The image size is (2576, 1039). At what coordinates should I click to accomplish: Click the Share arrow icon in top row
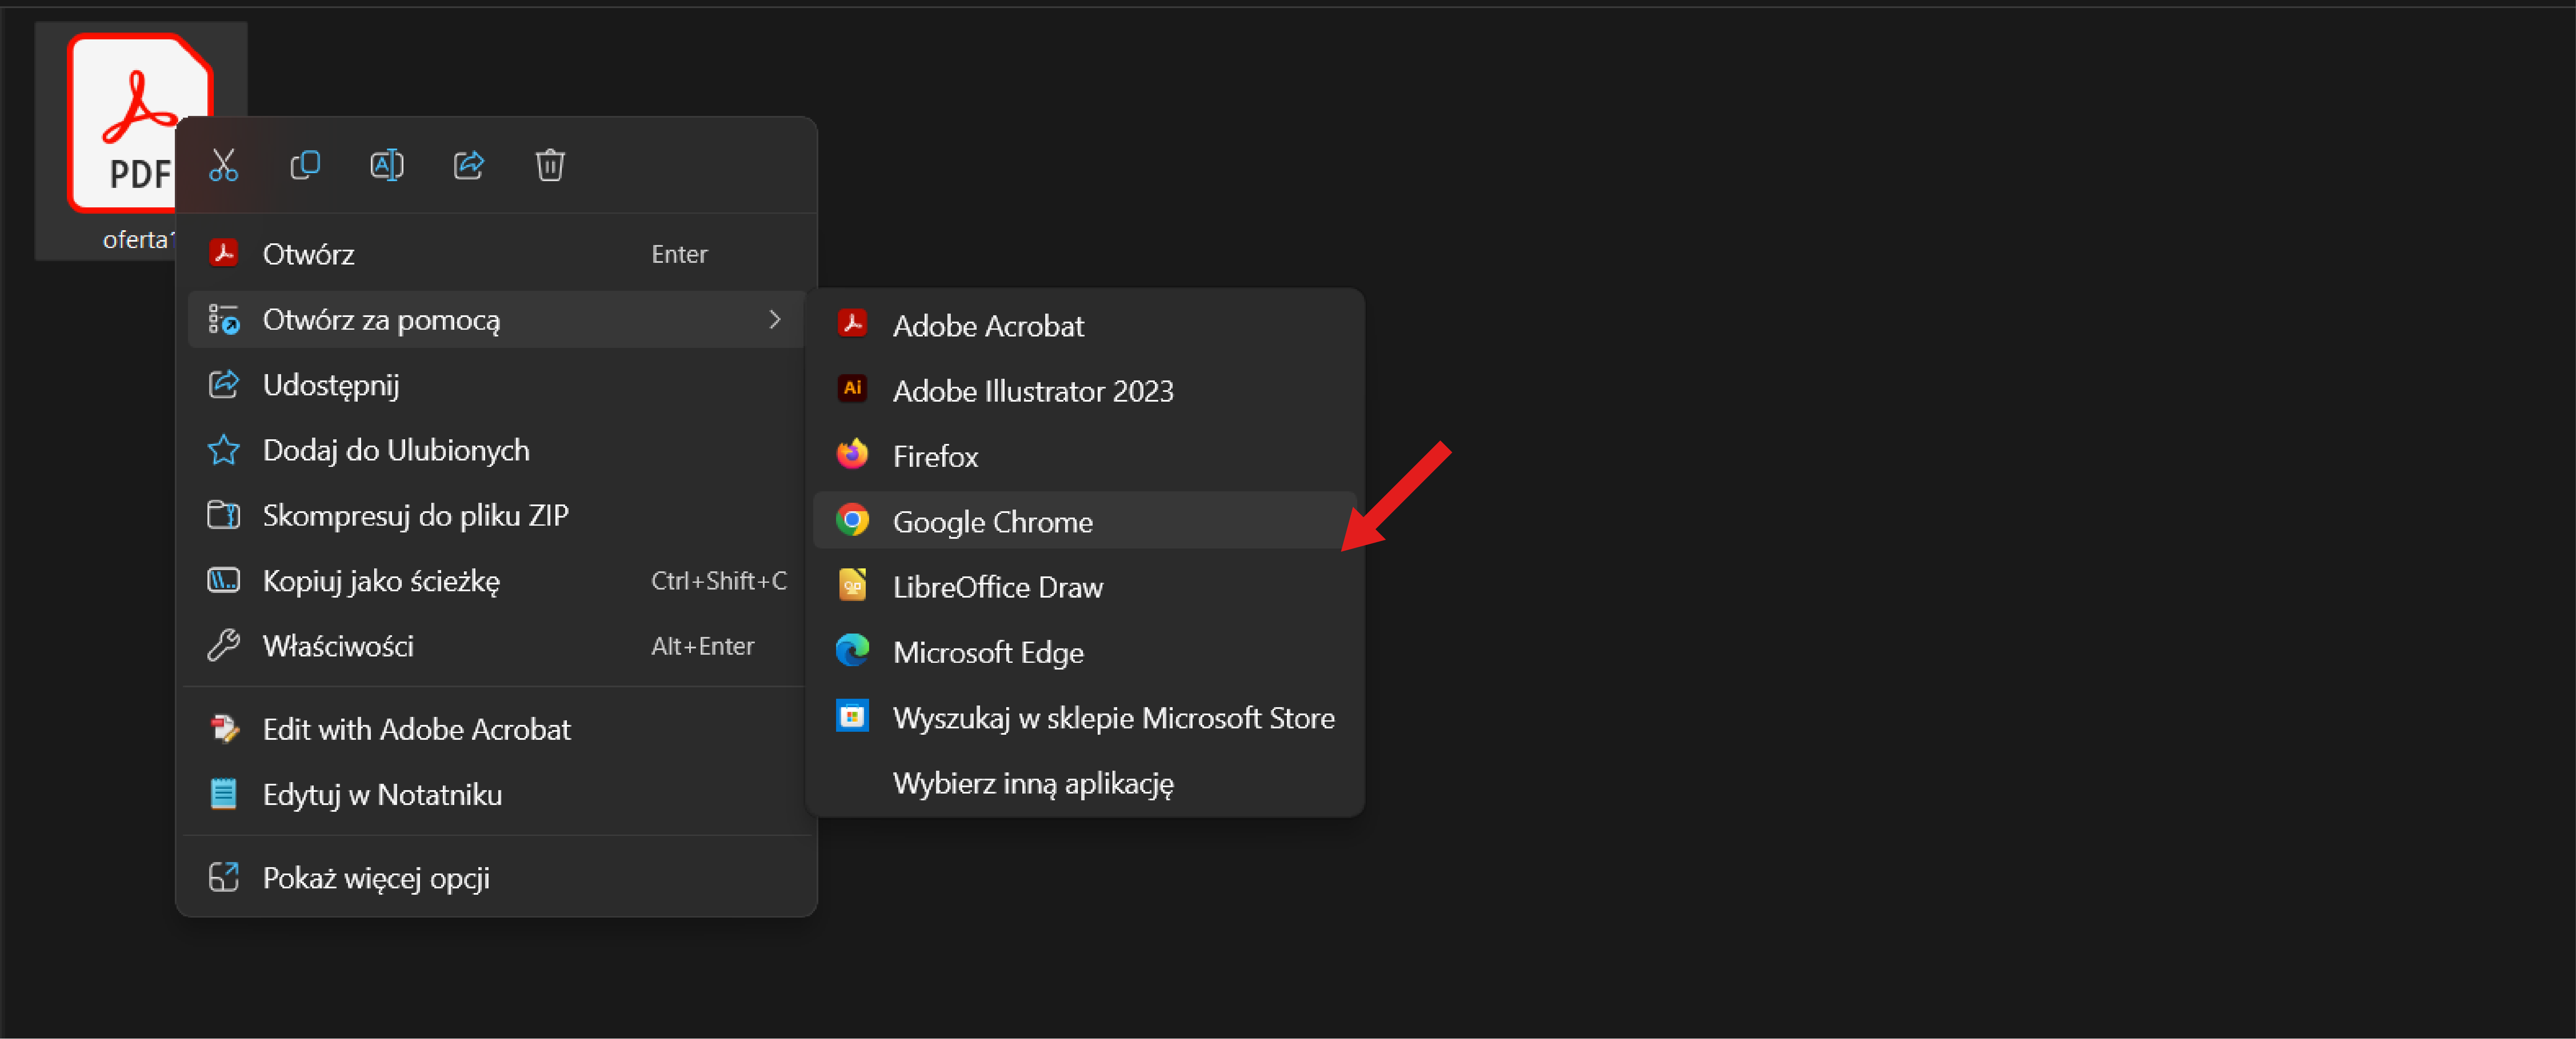[468, 165]
